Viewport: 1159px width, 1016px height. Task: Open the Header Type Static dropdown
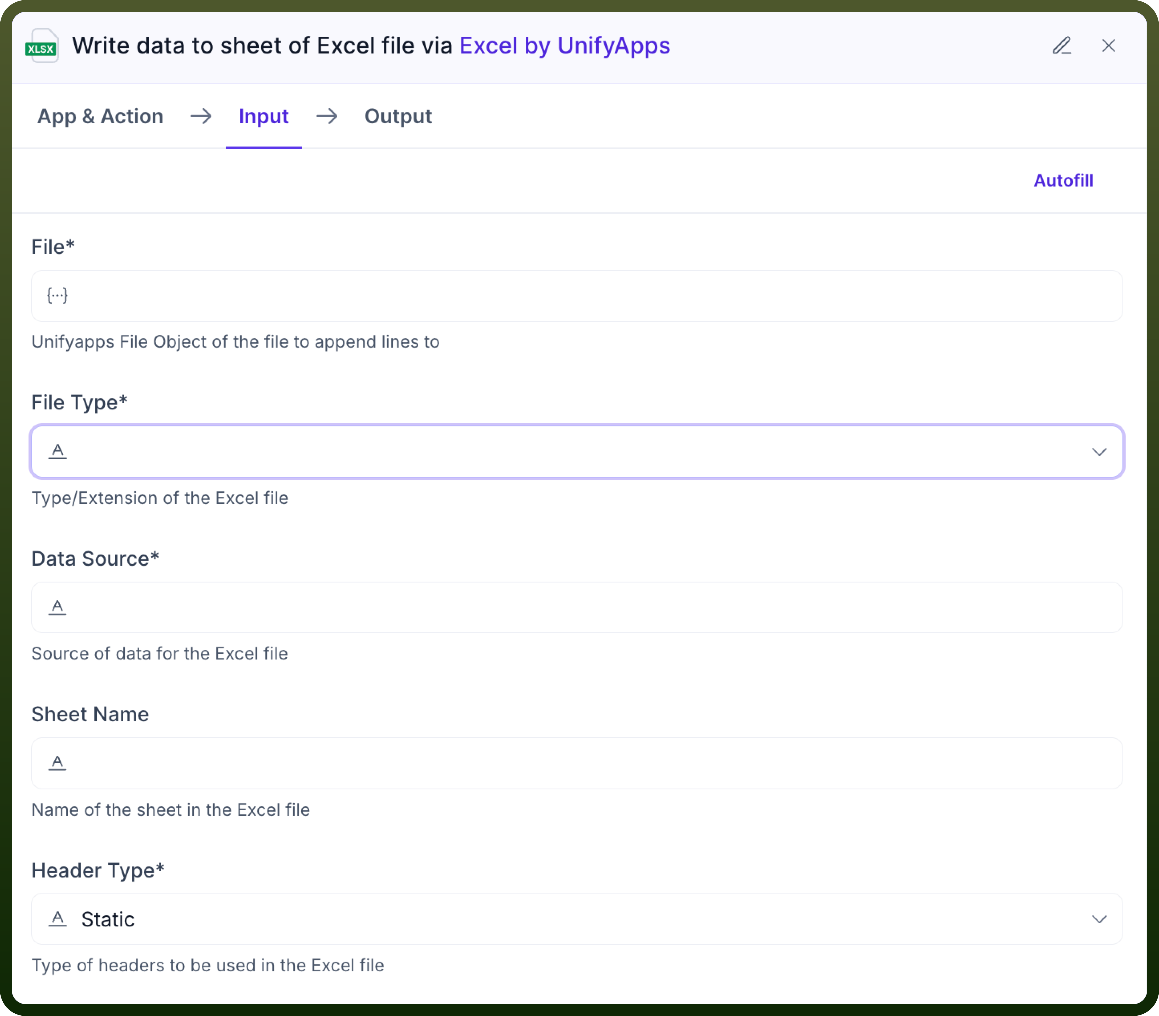[577, 918]
